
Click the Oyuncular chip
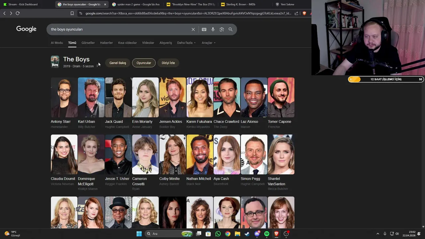point(144,63)
